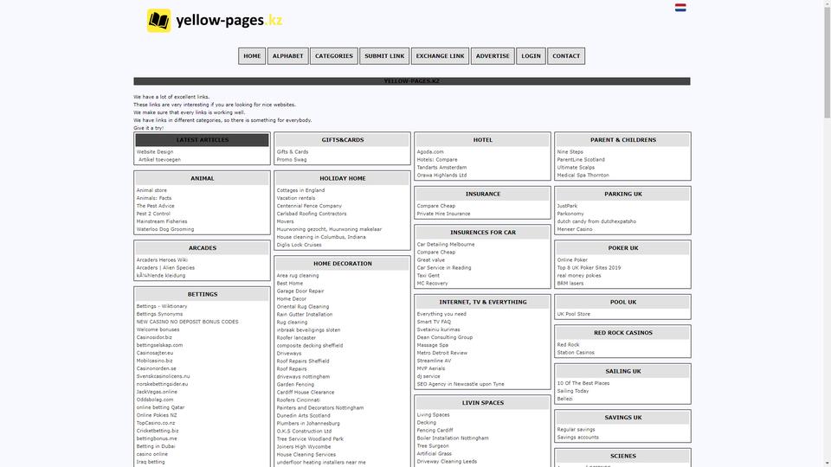This screenshot has height=467, width=831.
Task: Open ParentLine Scotland link
Action: 581,159
